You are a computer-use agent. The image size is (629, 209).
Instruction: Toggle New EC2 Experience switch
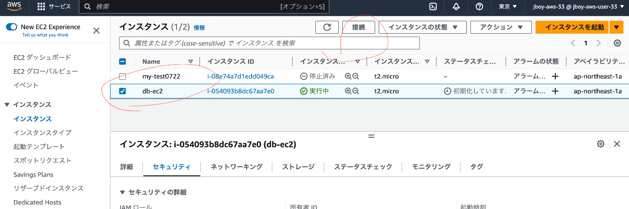point(12,27)
